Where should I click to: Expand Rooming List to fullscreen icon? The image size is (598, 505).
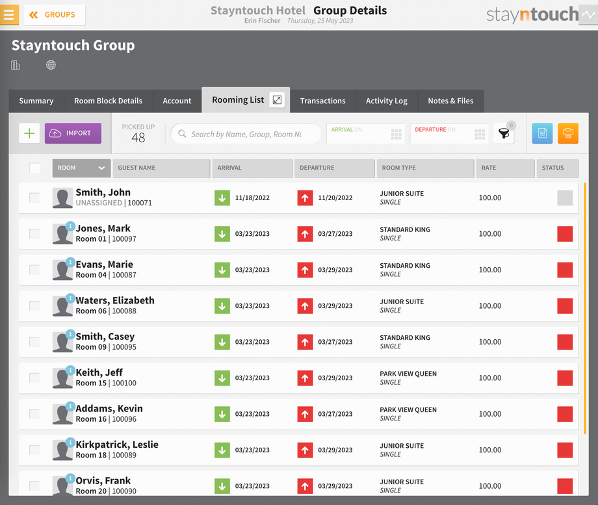pos(278,100)
